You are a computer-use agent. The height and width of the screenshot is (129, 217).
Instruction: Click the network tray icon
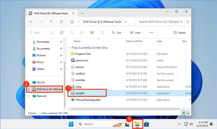[x=186, y=124]
